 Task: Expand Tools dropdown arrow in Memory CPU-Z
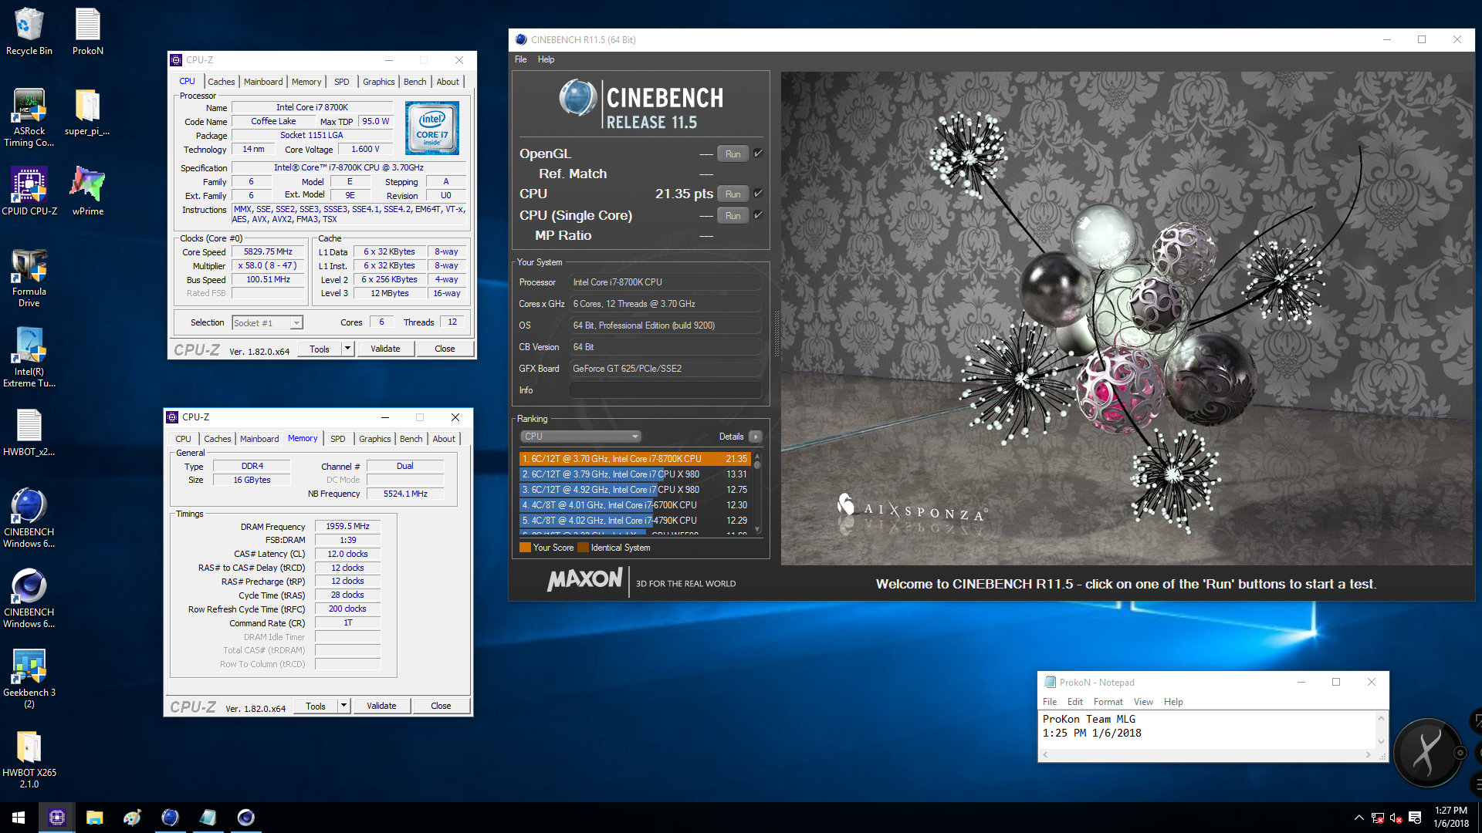click(x=343, y=706)
